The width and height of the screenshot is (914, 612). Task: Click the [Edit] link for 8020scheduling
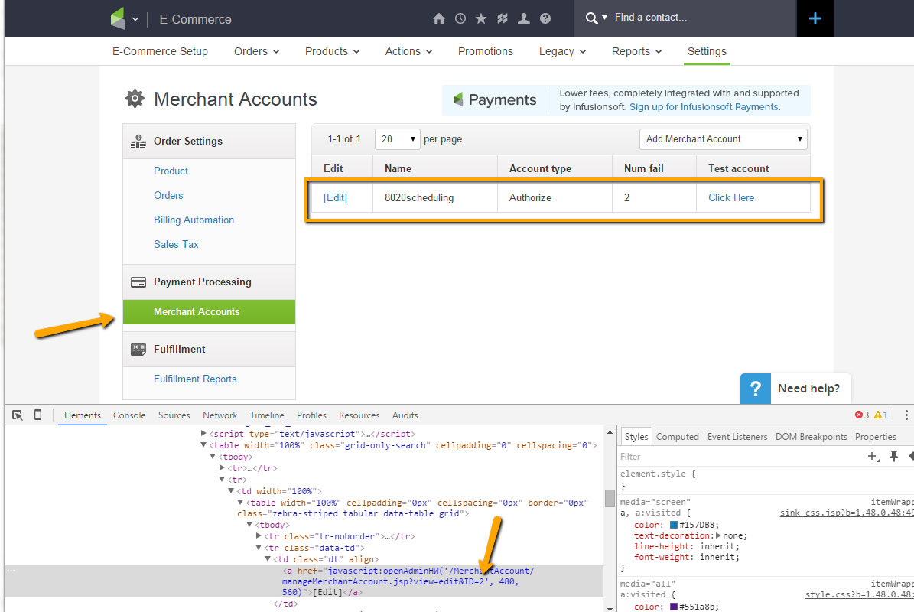tap(335, 197)
